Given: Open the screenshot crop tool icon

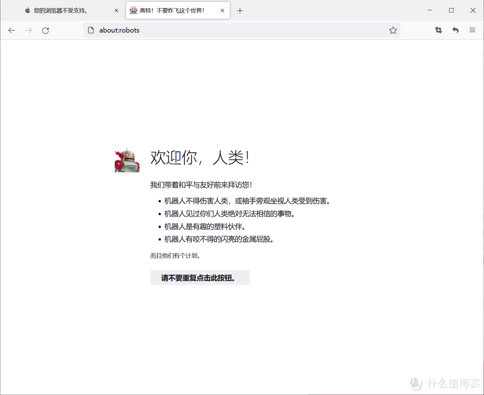Looking at the screenshot, I should (438, 30).
